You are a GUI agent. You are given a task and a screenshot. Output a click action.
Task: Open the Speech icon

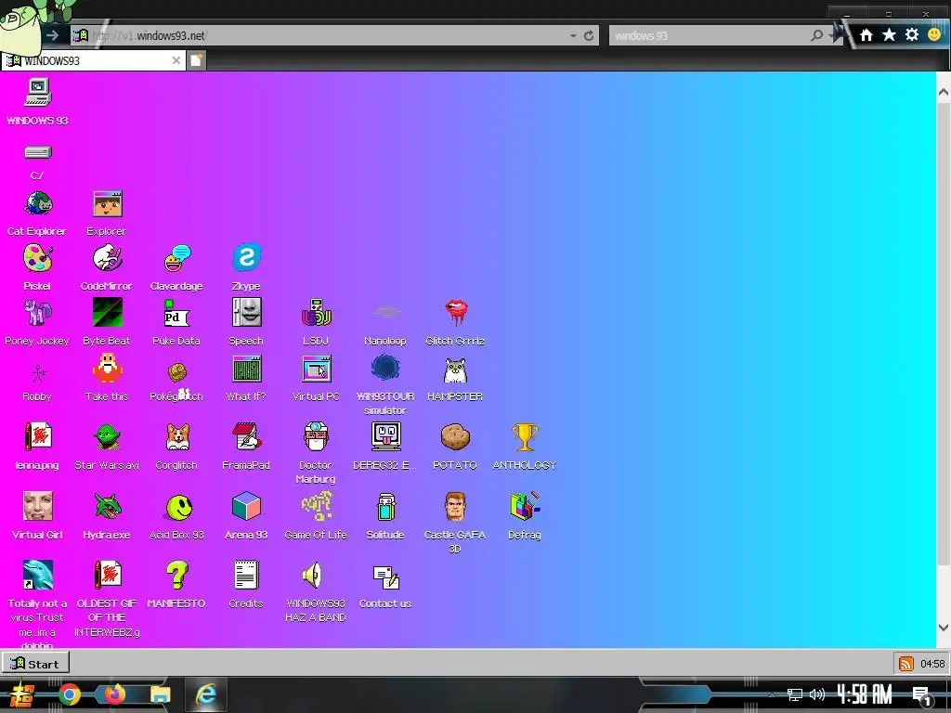click(x=246, y=313)
